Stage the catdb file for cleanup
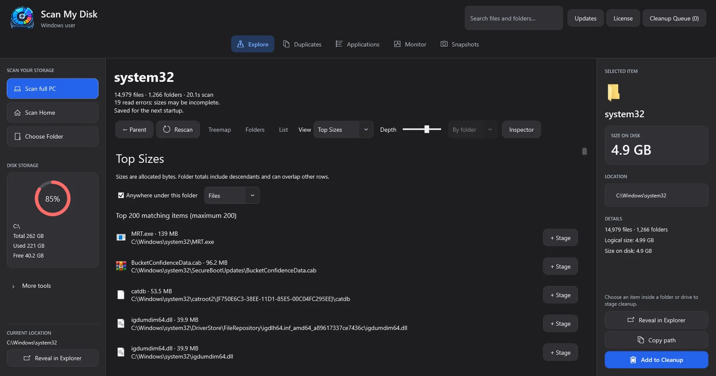 coord(560,295)
